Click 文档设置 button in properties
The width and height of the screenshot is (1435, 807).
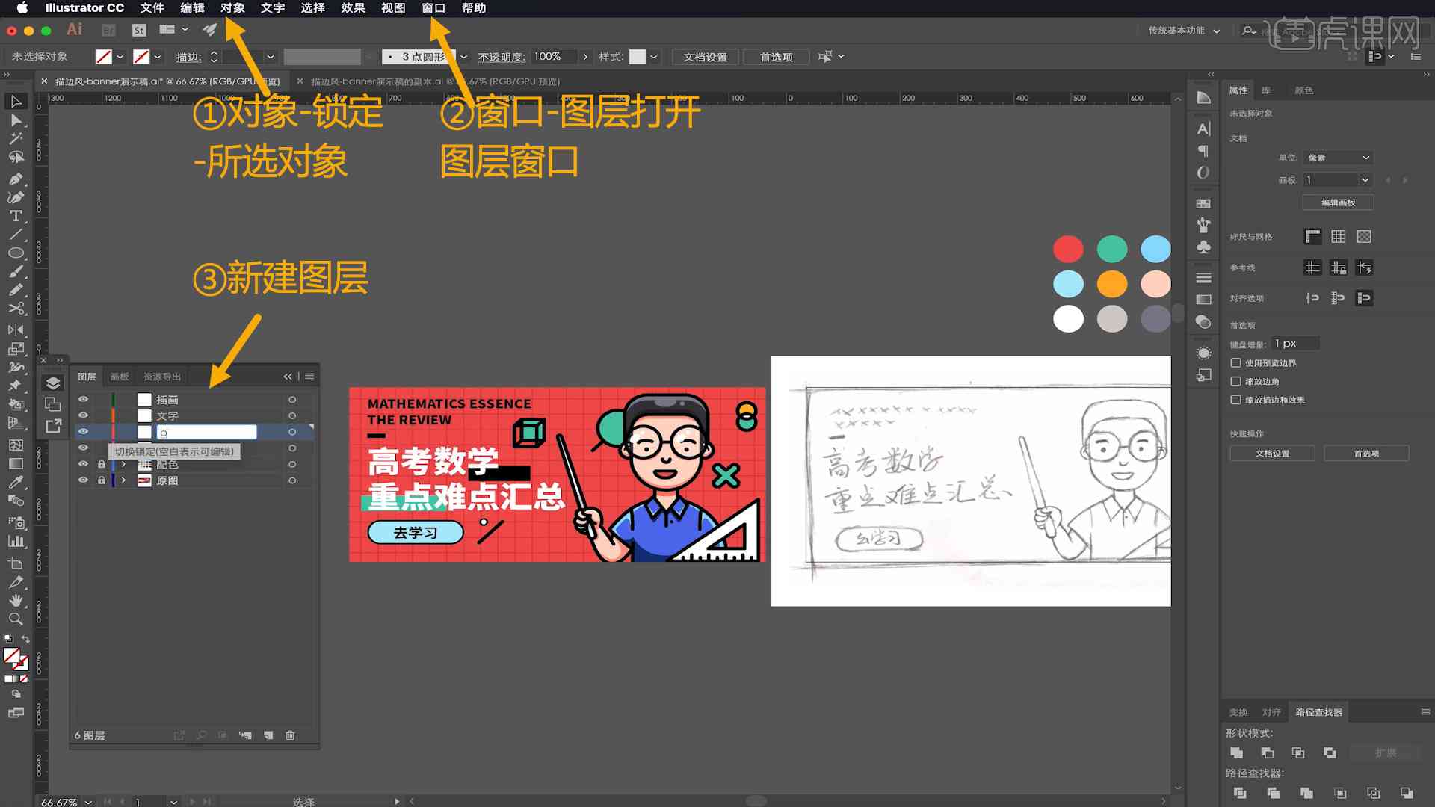click(x=1272, y=454)
